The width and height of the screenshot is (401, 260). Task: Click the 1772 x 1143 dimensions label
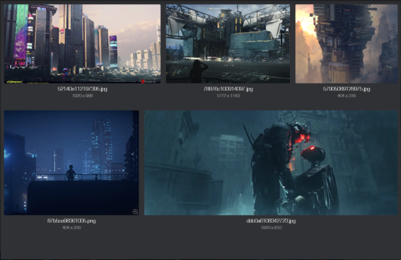pos(228,96)
